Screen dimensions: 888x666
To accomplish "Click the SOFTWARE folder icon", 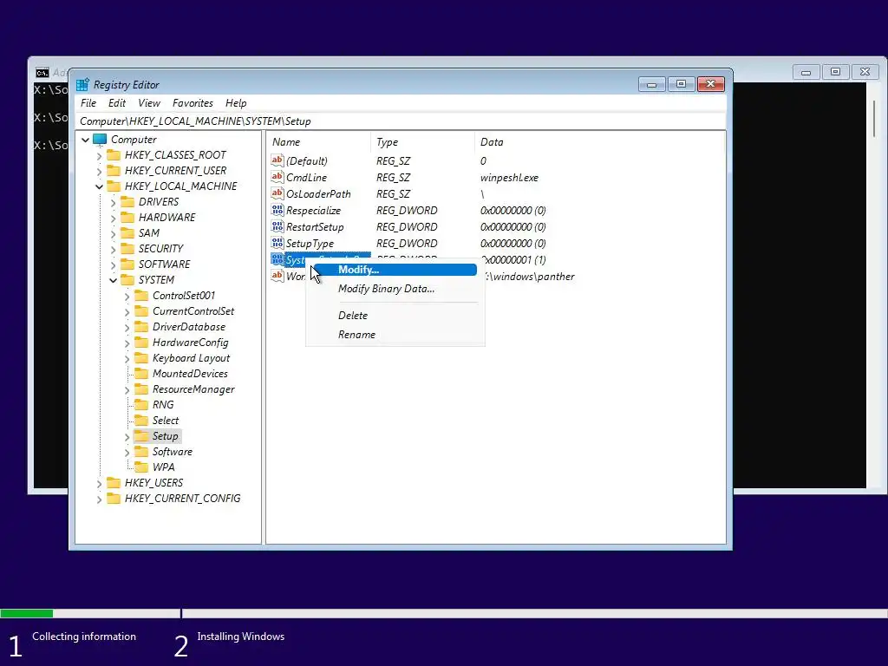I will 128,264.
